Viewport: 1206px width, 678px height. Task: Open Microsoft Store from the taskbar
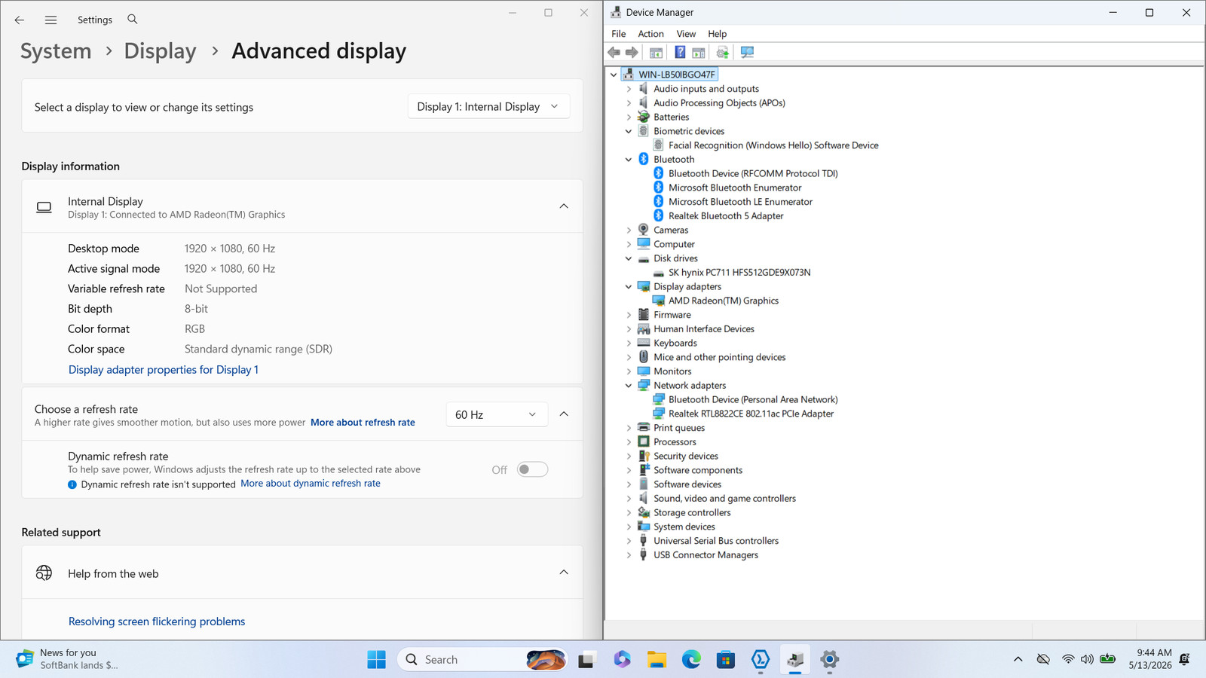pos(726,660)
